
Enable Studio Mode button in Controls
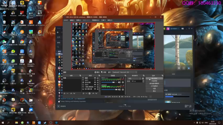pos(154,86)
